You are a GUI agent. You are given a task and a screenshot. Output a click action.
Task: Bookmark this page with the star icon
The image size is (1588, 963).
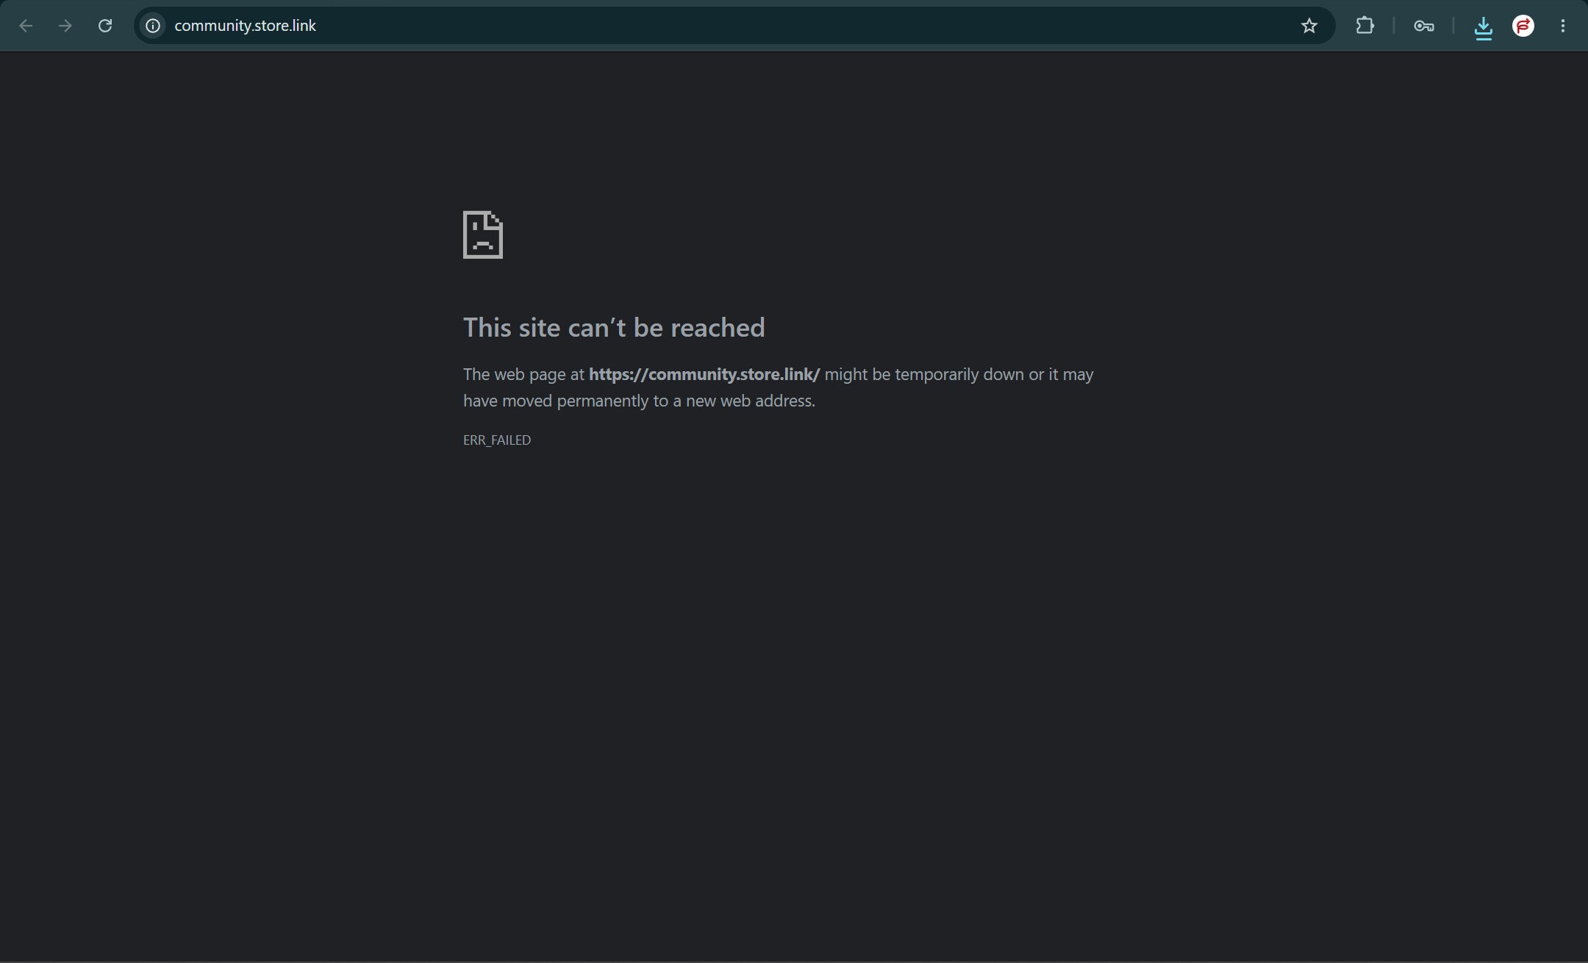click(x=1309, y=26)
